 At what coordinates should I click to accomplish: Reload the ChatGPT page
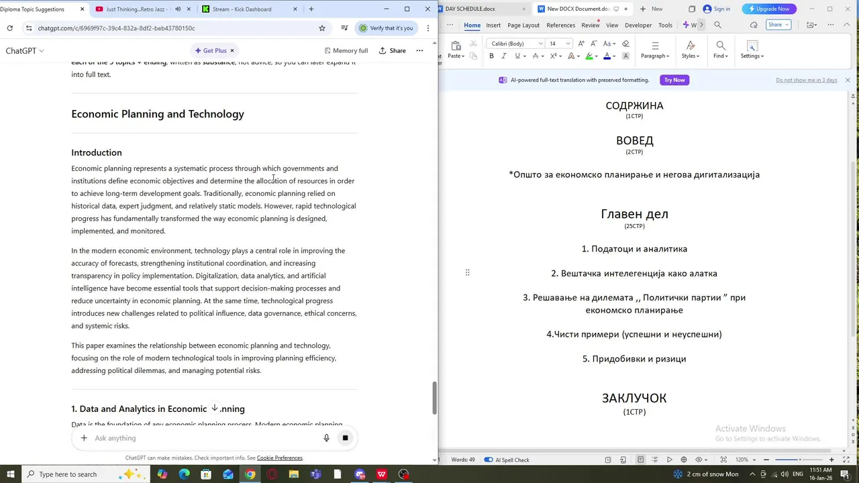coord(9,28)
